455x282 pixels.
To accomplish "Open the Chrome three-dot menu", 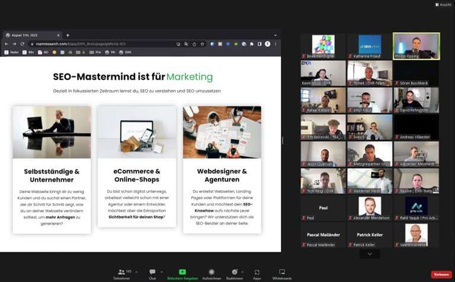I will (x=275, y=44).
